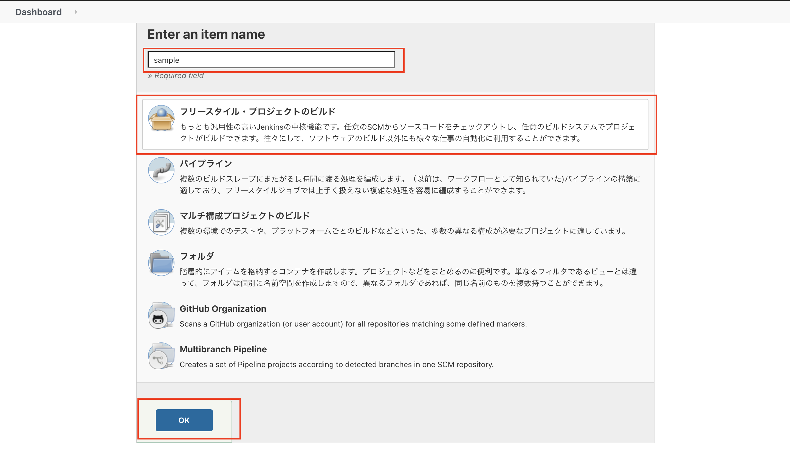Image resolution: width=790 pixels, height=451 pixels.
Task: Expand the Dashboard breadcrumb arrow
Action: pos(76,12)
